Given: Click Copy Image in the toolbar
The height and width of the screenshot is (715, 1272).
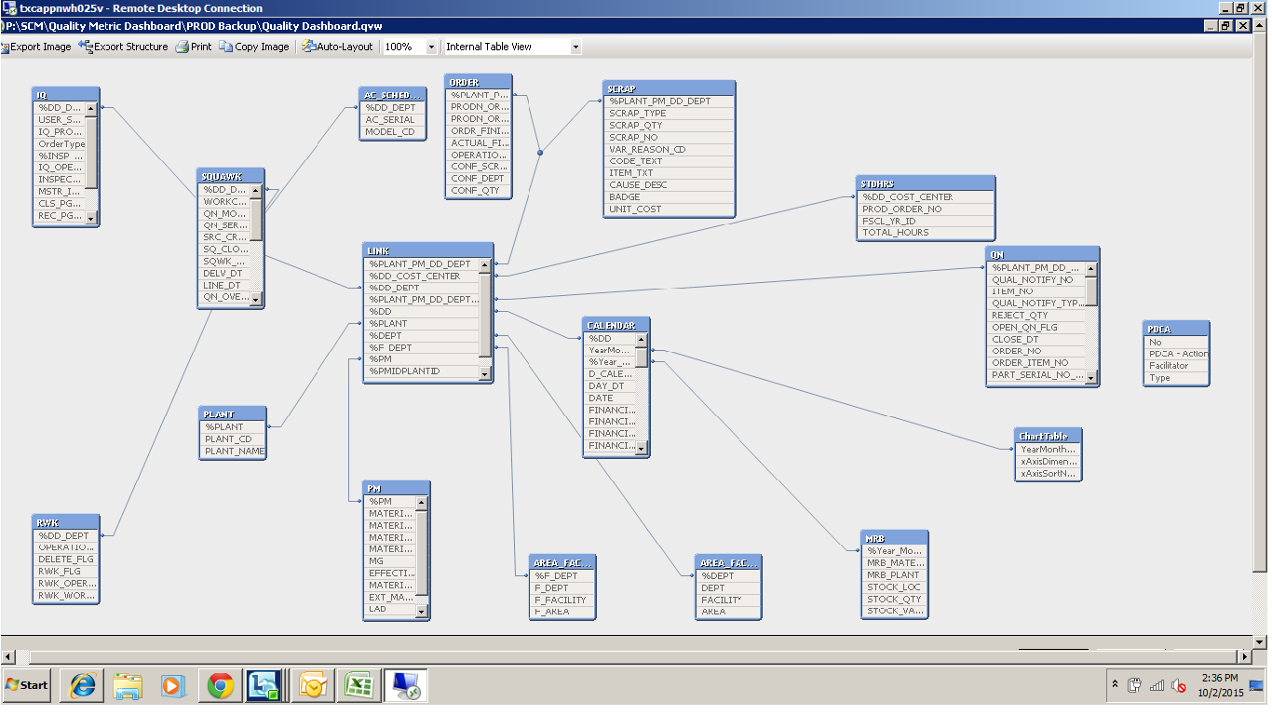Looking at the screenshot, I should [x=254, y=47].
